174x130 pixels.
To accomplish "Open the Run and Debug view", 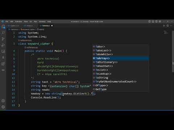I will tap(3, 45).
